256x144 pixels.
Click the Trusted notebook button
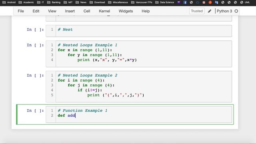pos(197,11)
